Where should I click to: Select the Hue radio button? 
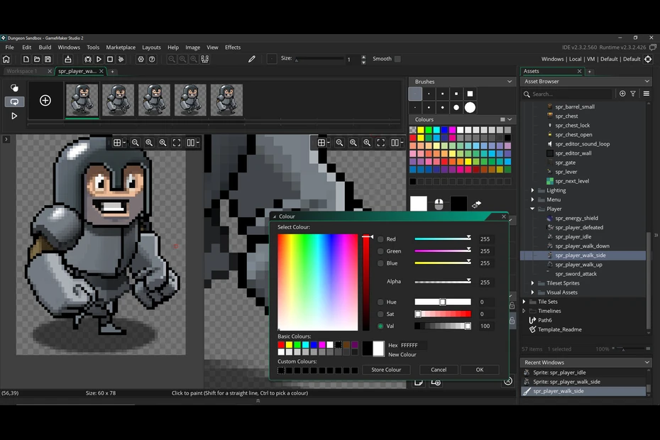click(x=380, y=302)
